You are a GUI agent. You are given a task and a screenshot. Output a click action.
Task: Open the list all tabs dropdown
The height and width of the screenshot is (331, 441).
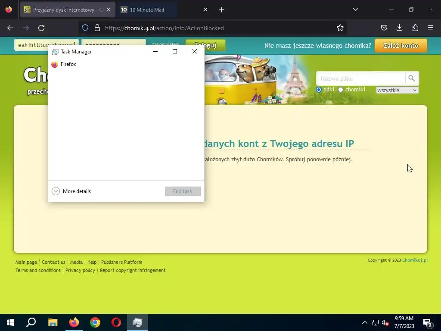(355, 9)
